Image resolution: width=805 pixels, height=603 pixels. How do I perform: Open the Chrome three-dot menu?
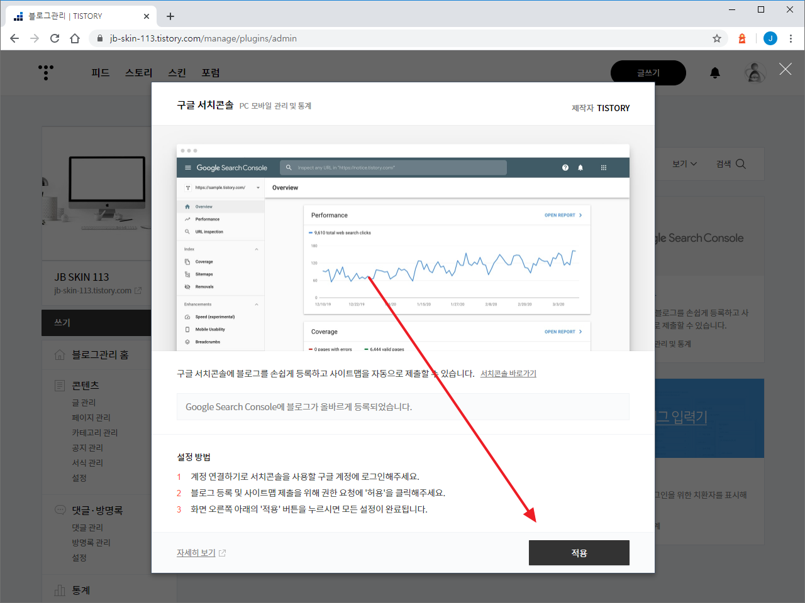[x=791, y=38]
